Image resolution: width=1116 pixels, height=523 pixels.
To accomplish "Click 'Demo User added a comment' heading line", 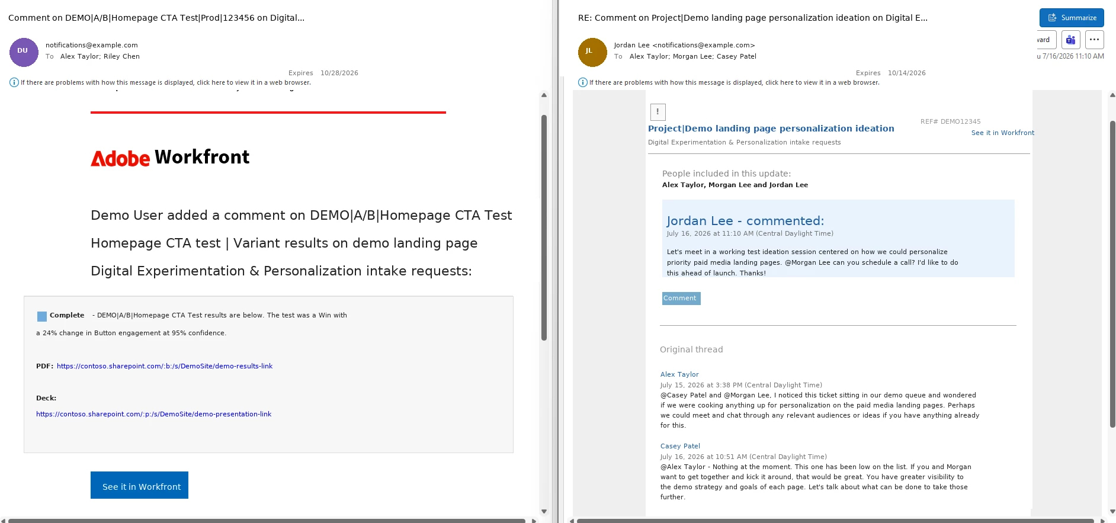I will (x=302, y=215).
